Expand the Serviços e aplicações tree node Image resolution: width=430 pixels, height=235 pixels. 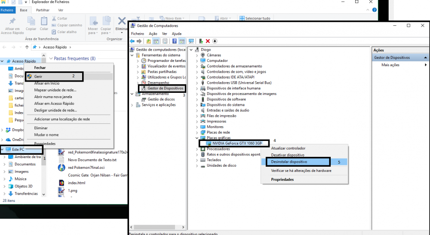pos(132,105)
